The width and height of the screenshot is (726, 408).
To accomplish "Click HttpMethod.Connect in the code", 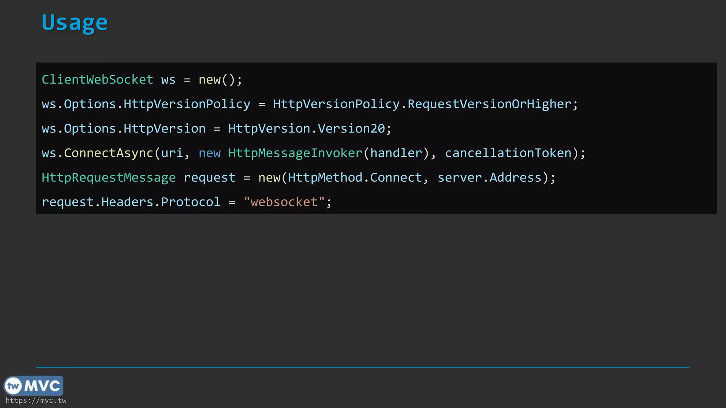I will tap(355, 177).
